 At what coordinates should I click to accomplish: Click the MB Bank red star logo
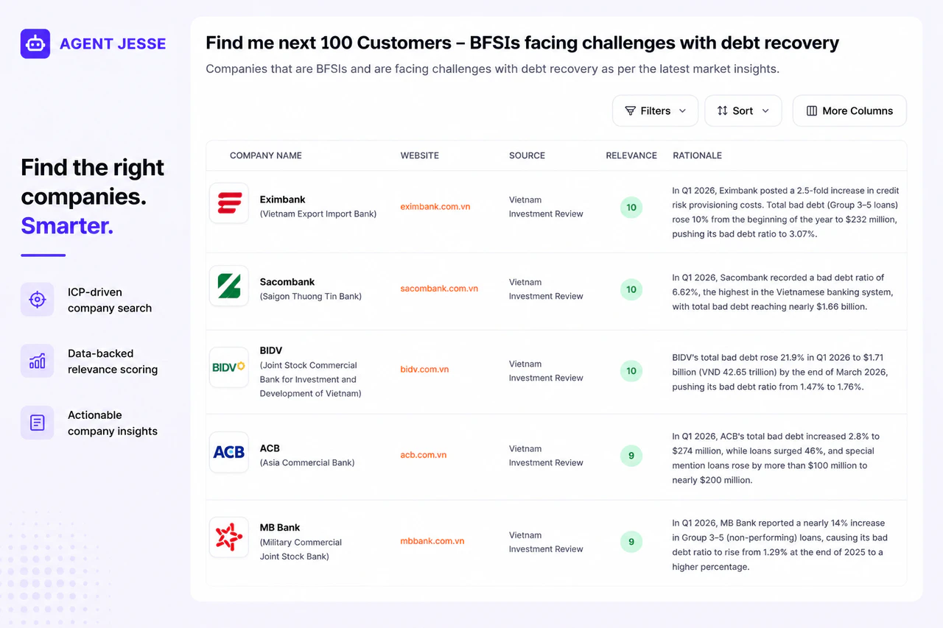tap(229, 537)
